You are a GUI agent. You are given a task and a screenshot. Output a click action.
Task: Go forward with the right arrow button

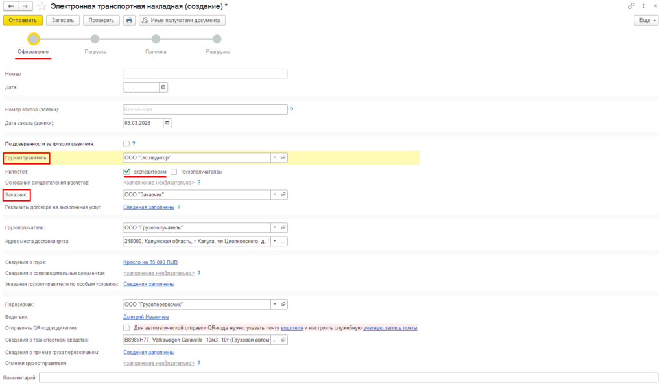pyautogui.click(x=25, y=6)
